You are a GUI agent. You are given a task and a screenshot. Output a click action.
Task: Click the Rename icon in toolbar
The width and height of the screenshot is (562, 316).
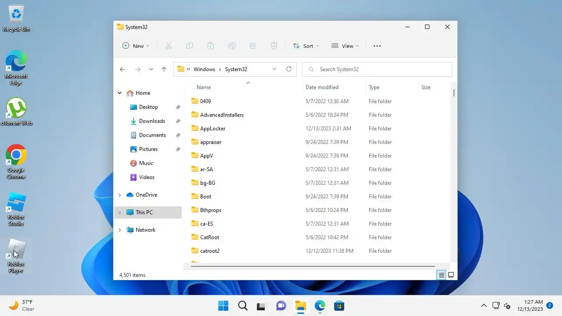point(232,46)
